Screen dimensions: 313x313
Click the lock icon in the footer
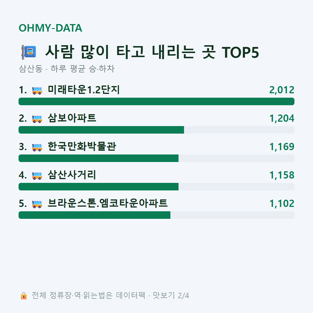[x=23, y=295]
